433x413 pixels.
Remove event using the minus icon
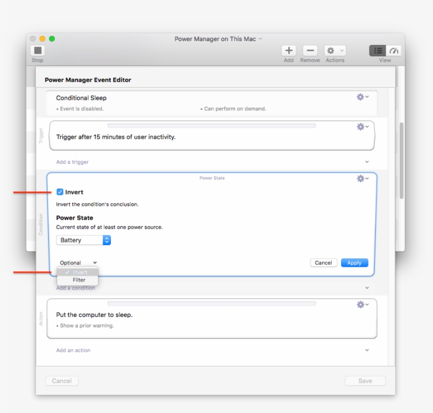pos(310,51)
